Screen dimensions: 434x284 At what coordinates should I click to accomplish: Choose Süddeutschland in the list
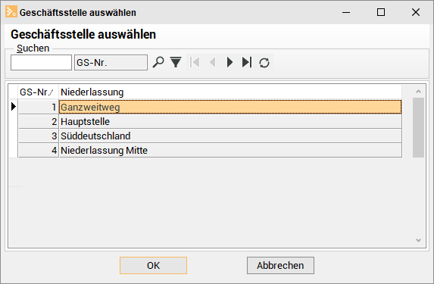(230, 136)
